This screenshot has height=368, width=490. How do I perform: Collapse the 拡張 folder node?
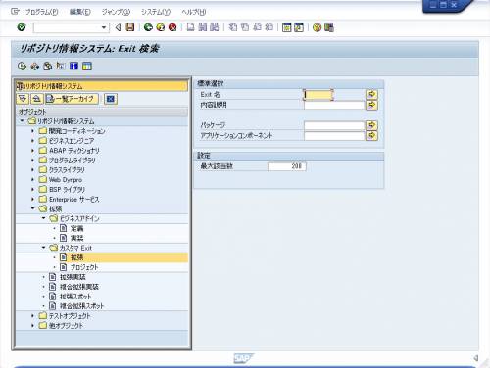pyautogui.click(x=32, y=208)
